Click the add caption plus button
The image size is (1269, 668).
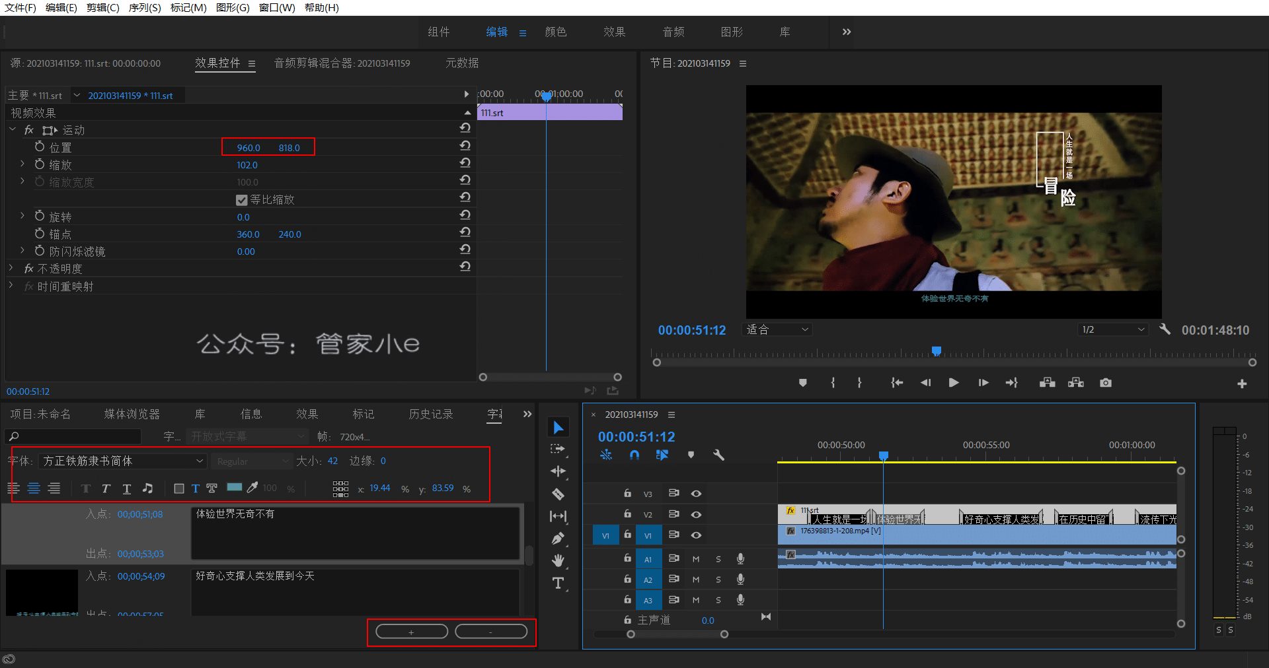point(411,632)
